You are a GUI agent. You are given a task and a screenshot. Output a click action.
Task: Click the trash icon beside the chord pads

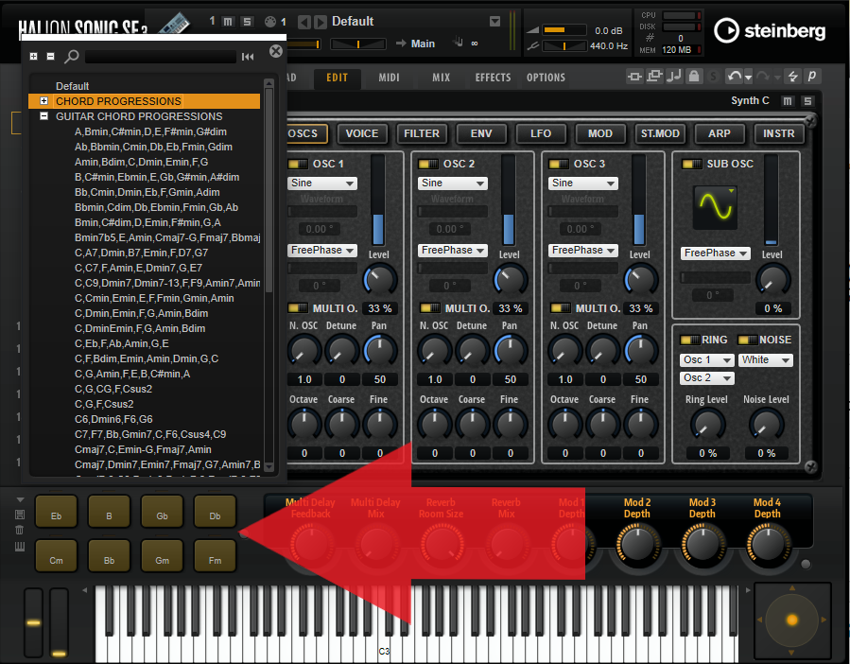(x=20, y=530)
